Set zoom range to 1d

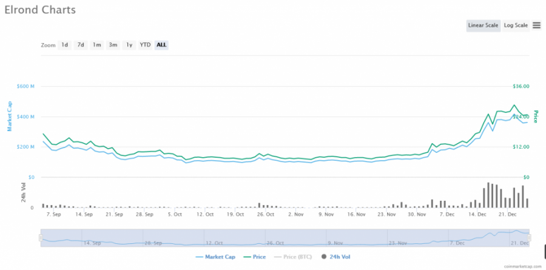[x=64, y=45]
